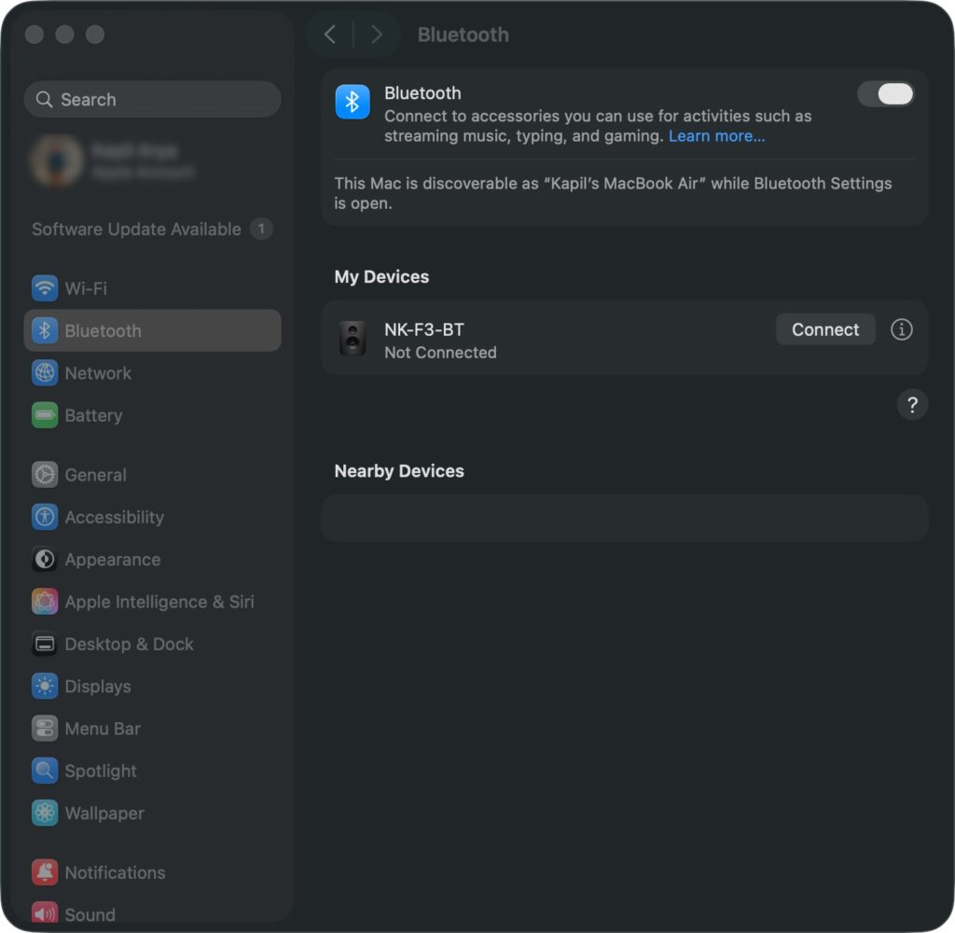Select the Spotlight magnifier icon

pyautogui.click(x=45, y=771)
